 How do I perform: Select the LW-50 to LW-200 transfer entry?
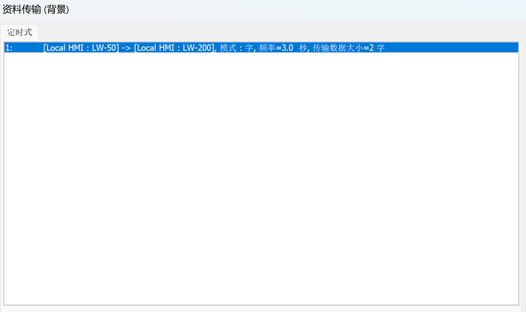pyautogui.click(x=261, y=48)
